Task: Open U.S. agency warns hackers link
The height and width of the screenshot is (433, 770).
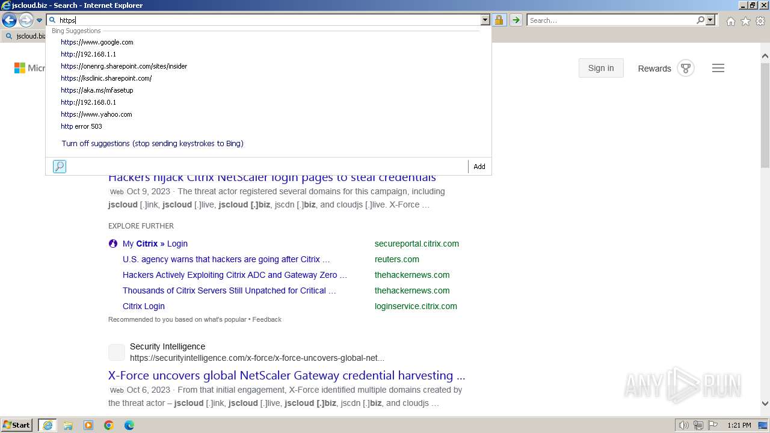Action: [x=226, y=259]
